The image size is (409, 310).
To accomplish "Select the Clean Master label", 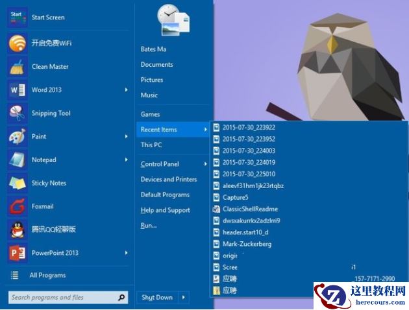I will pyautogui.click(x=50, y=67).
